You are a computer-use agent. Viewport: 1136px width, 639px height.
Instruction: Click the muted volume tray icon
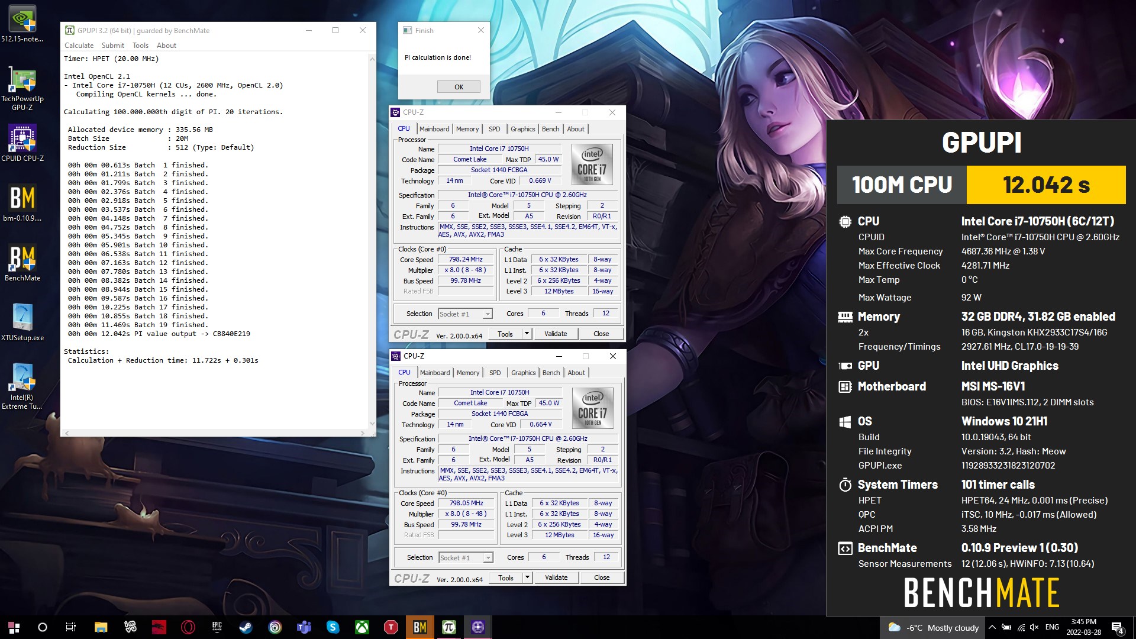1034,627
